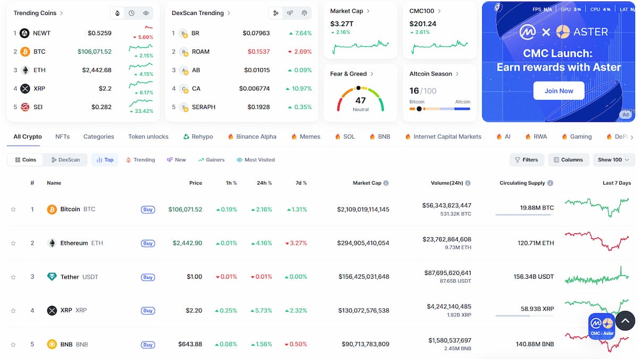
Task: Open the Categories tab
Action: 99,137
